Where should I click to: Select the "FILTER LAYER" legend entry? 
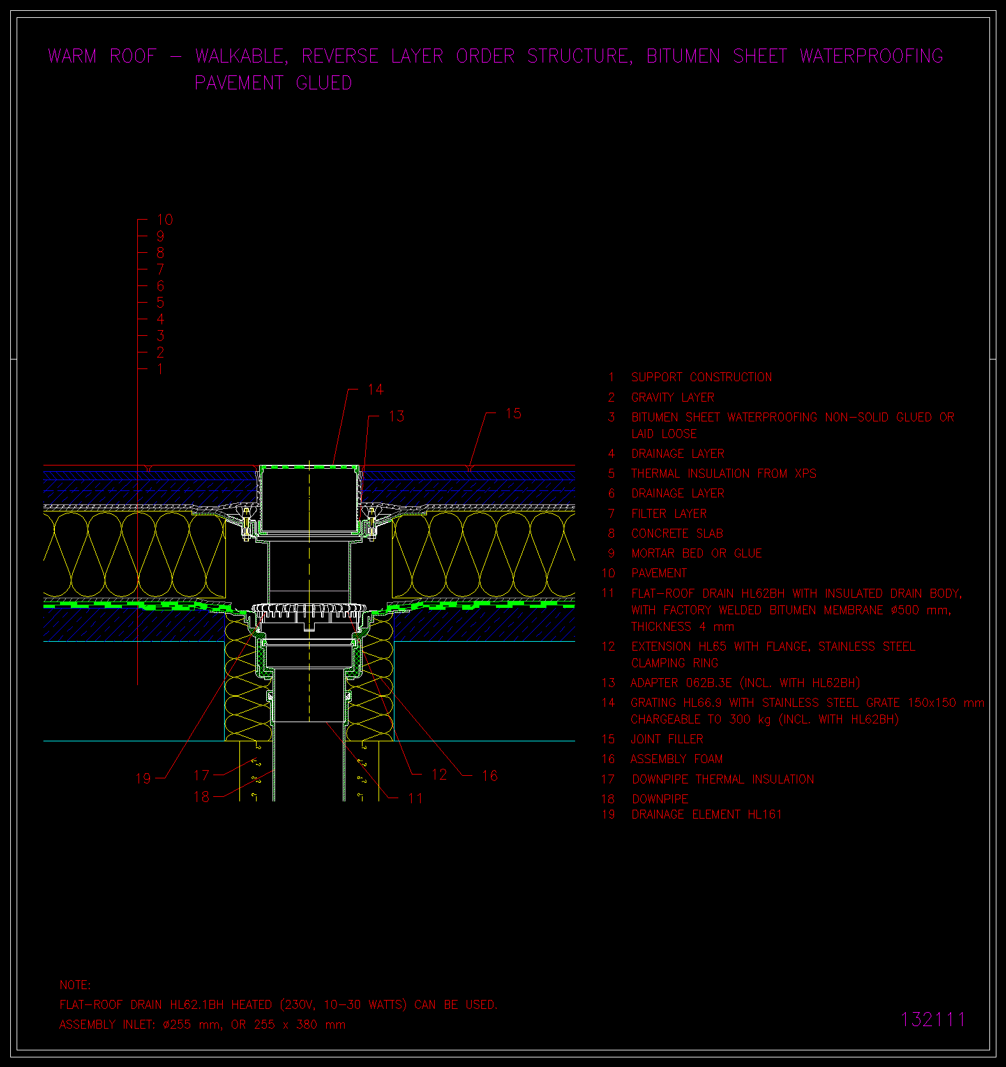click(x=668, y=513)
